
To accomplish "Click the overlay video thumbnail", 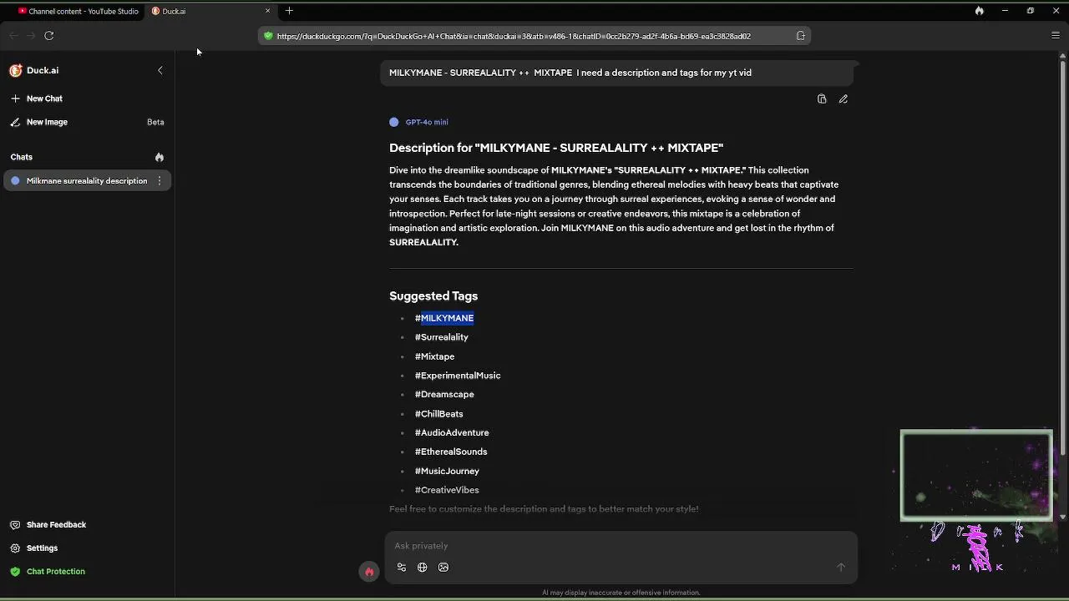I will pyautogui.click(x=976, y=476).
